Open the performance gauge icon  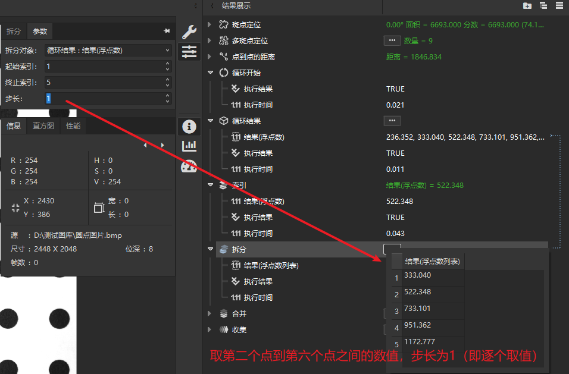point(189,166)
